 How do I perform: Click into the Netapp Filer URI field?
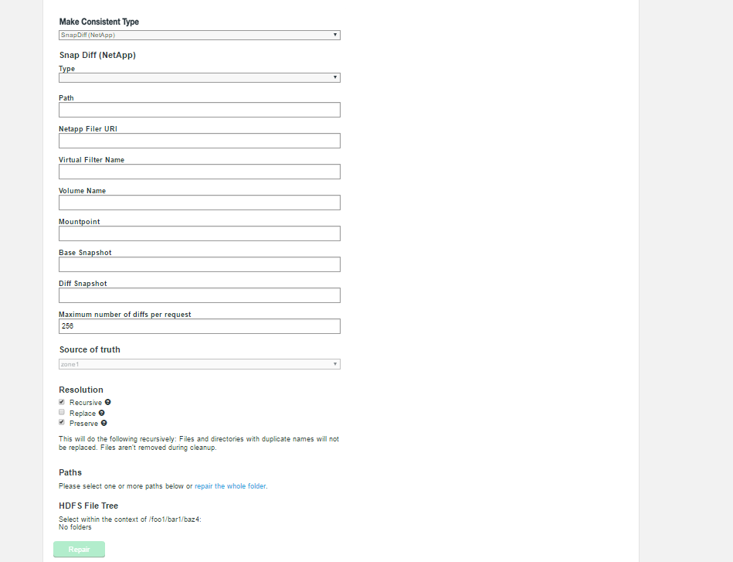pyautogui.click(x=199, y=141)
